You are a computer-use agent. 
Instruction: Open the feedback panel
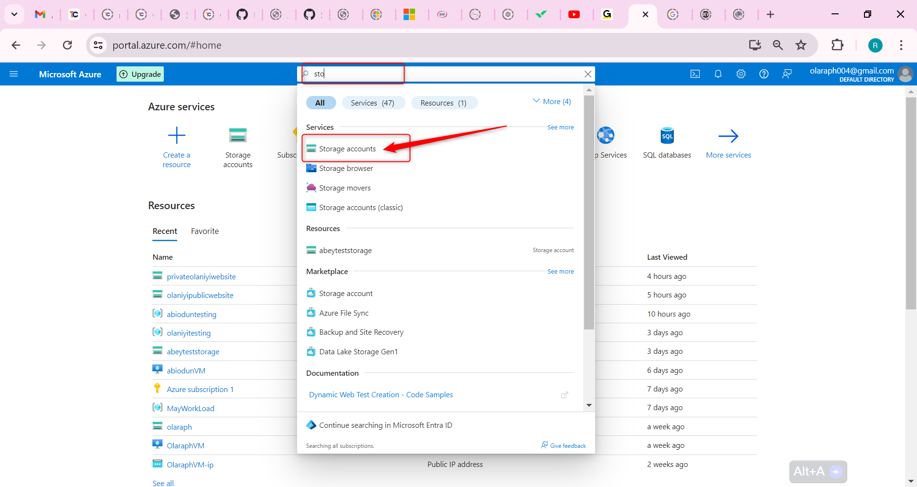click(x=787, y=74)
